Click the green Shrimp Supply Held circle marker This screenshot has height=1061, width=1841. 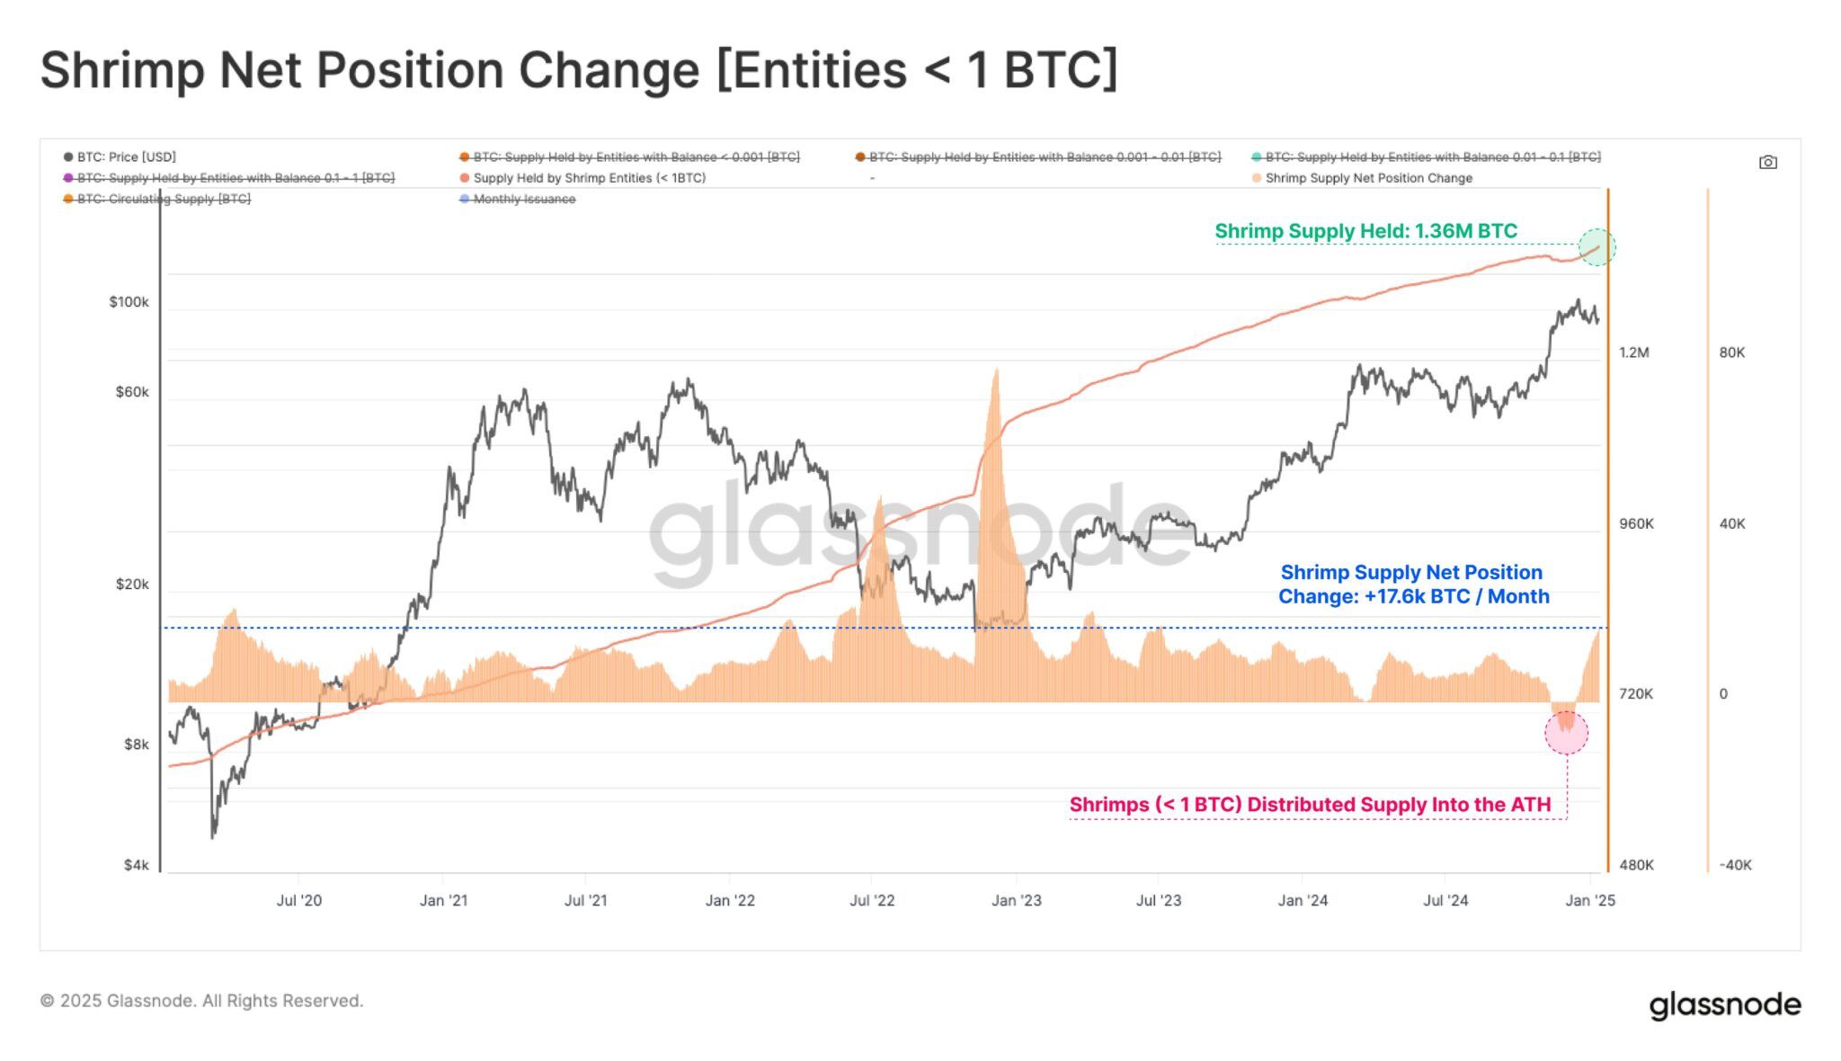(x=1596, y=247)
